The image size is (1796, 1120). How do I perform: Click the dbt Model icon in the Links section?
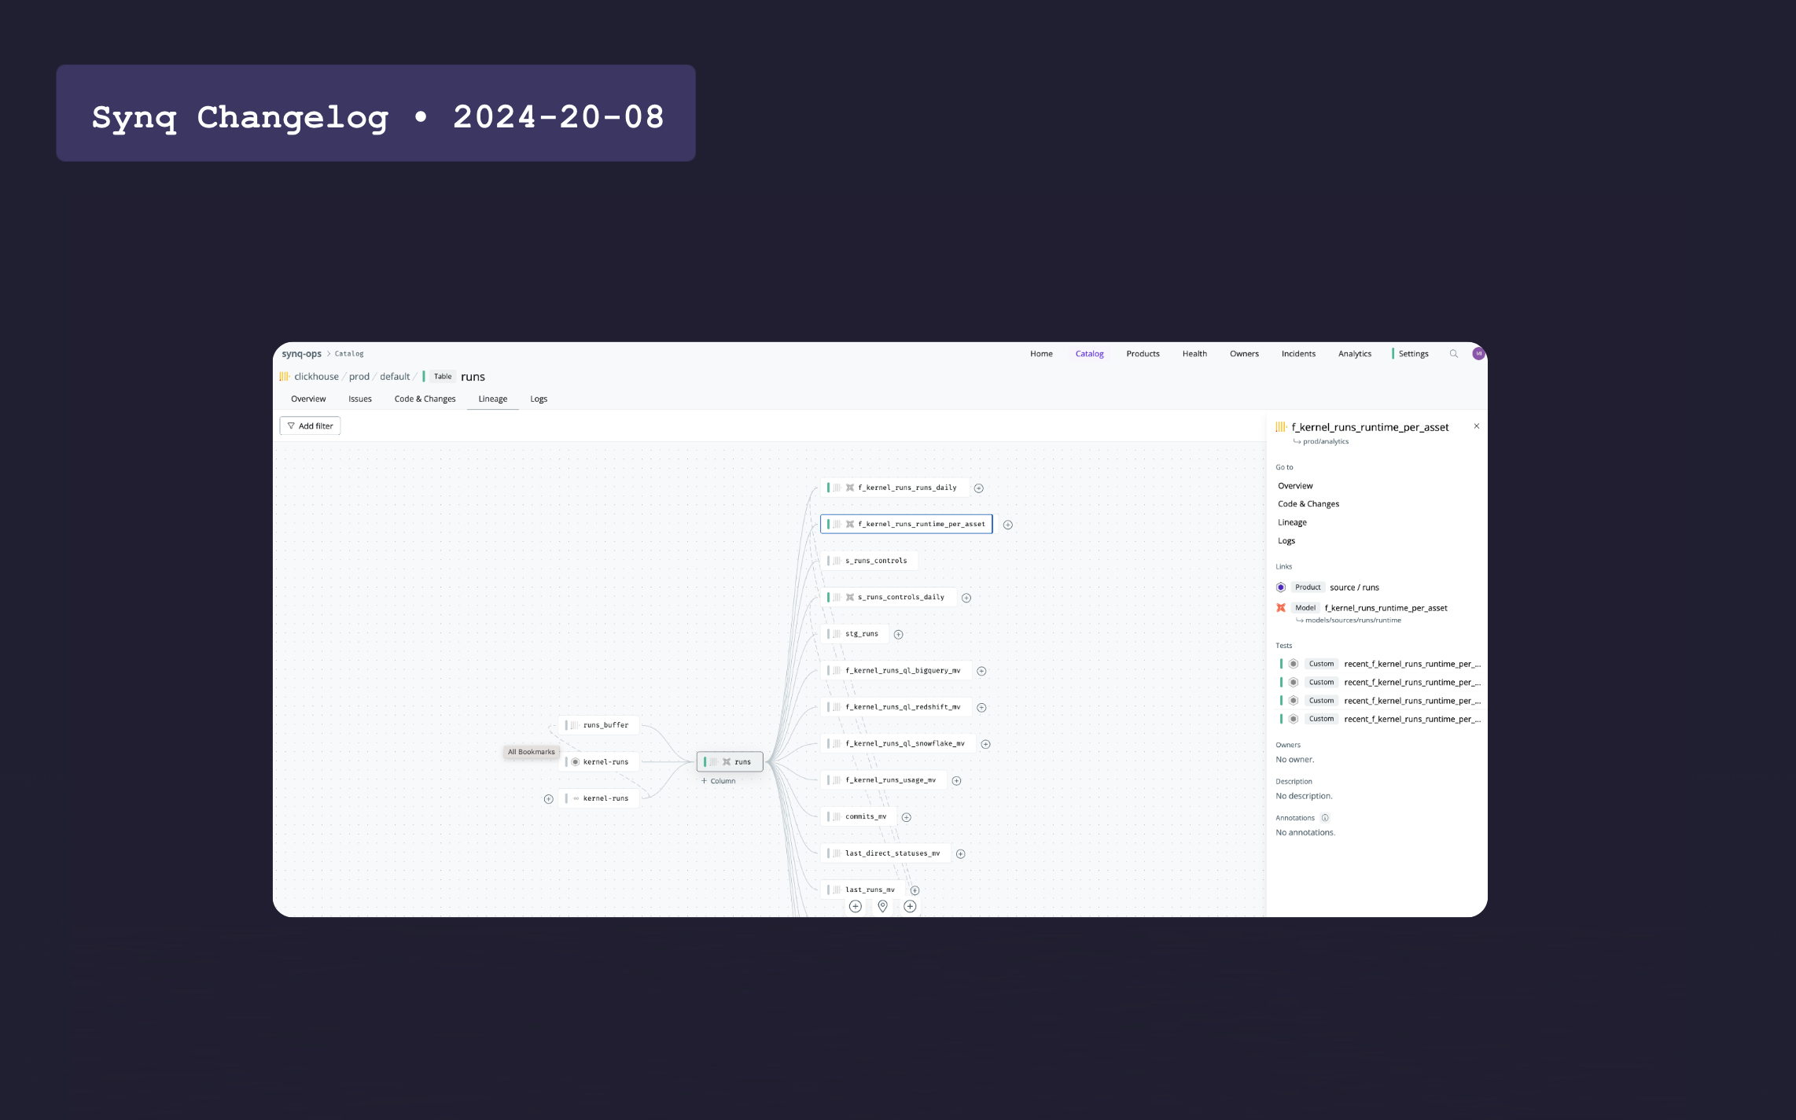pyautogui.click(x=1282, y=607)
